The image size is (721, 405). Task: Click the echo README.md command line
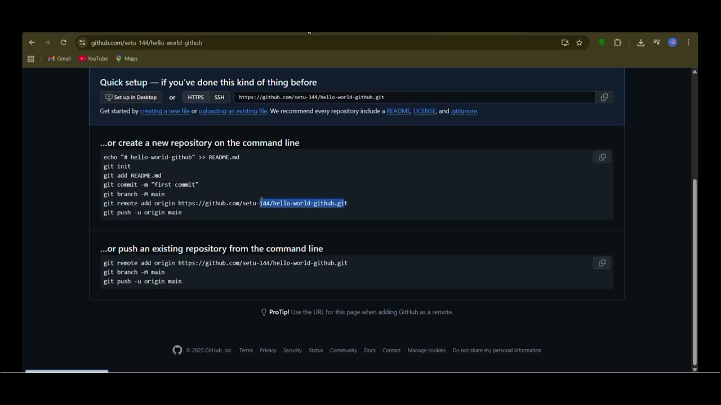[x=171, y=157]
